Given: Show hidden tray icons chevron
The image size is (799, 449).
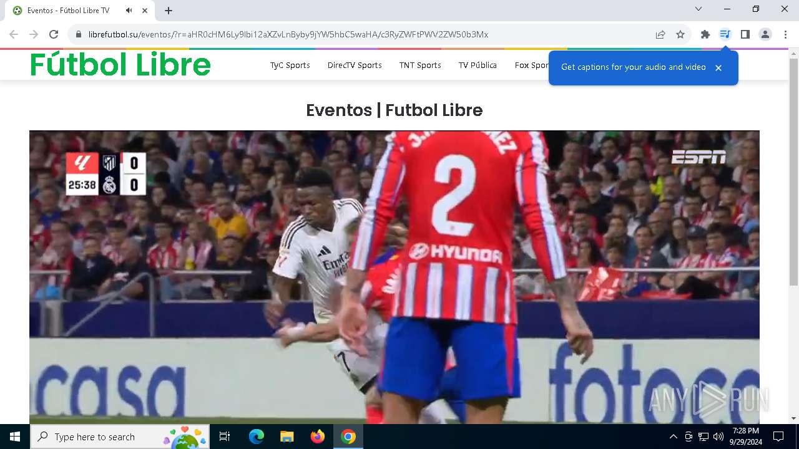Looking at the screenshot, I should pyautogui.click(x=673, y=437).
